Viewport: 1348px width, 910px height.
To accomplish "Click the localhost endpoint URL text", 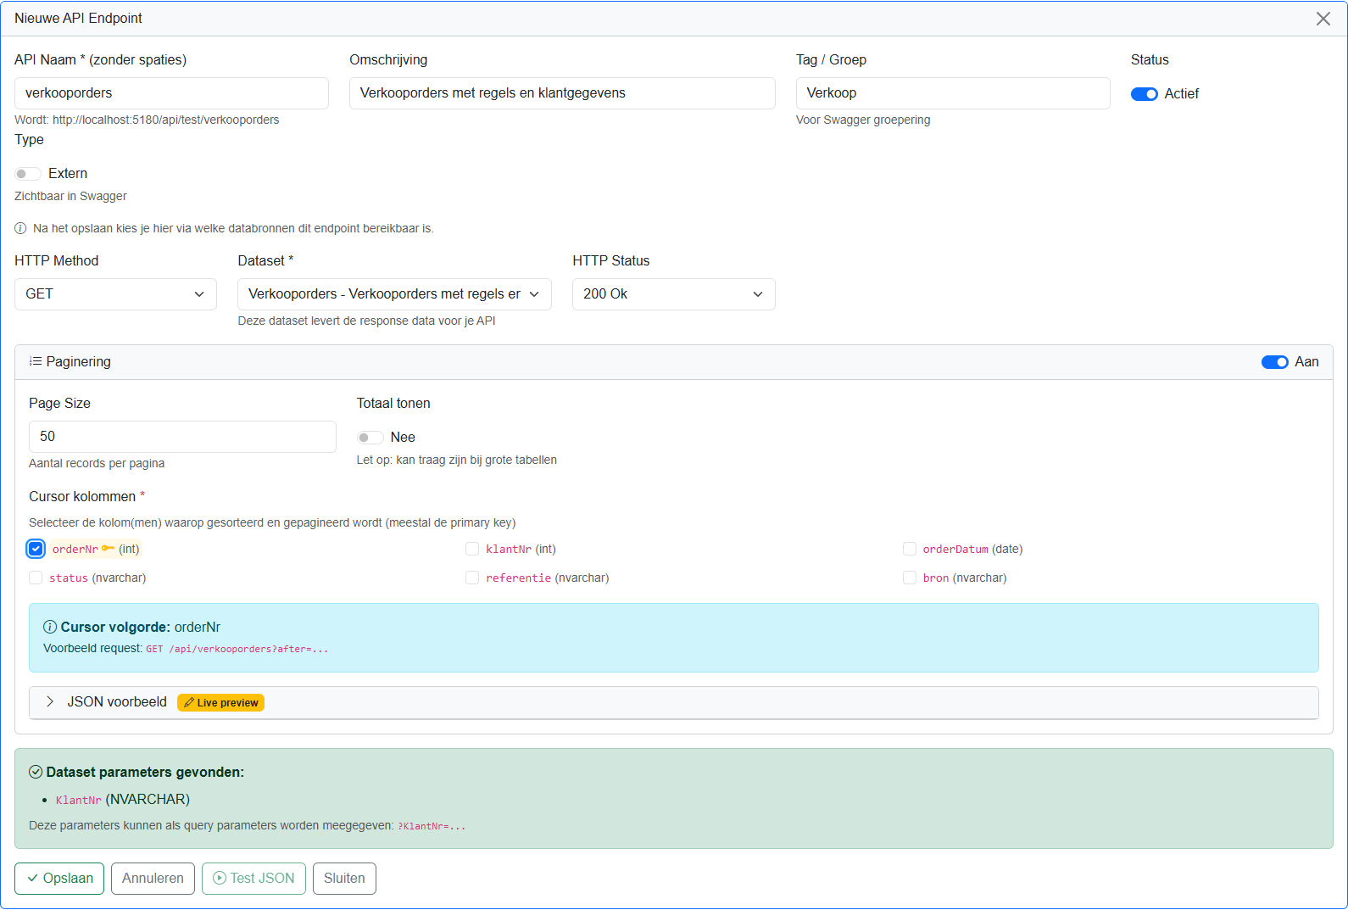I will (x=166, y=120).
